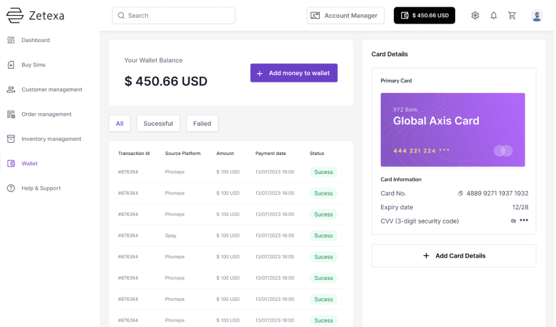
Task: Select the Wallet sidebar icon
Action: 11,163
